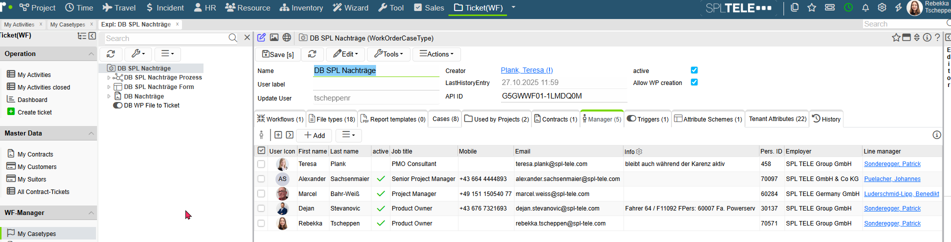Click the blue edit pencil icon in header

click(x=261, y=37)
